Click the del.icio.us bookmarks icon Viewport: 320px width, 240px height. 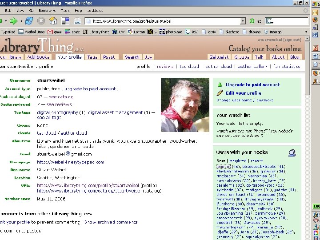tap(65, 21)
